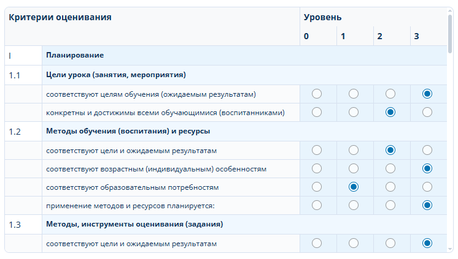Choose level 2 for 'соответствуют целям обучения'
Viewport: 458px width, 259px height.
390,94
